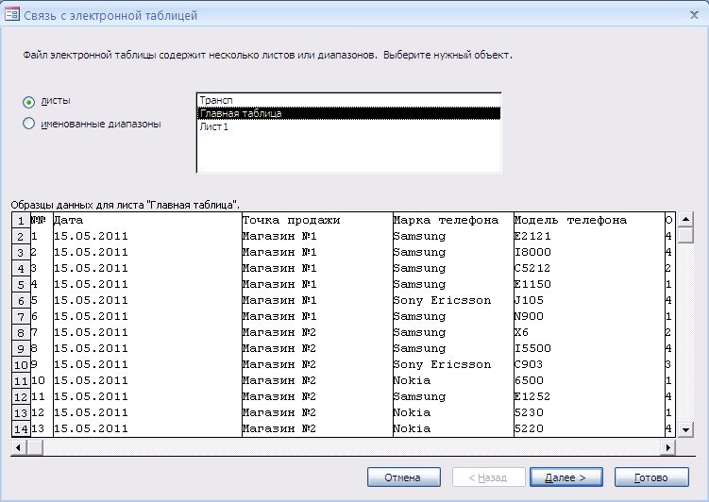Select sheet "Главная таблица" in the list
Screen dimensions: 709x502
[348, 113]
